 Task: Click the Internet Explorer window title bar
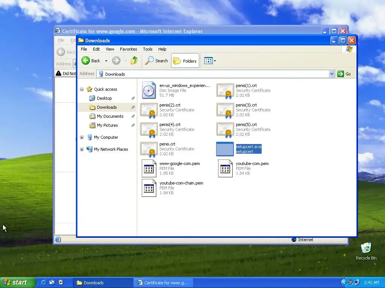tap(188, 31)
